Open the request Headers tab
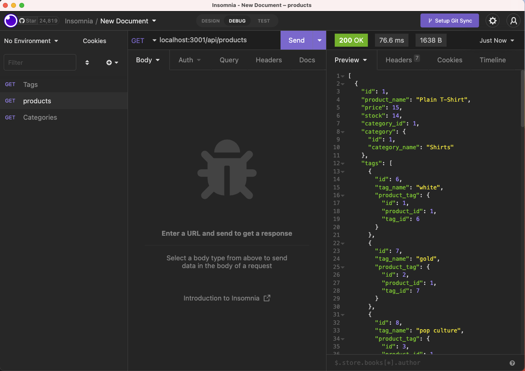The image size is (525, 371). tap(269, 60)
